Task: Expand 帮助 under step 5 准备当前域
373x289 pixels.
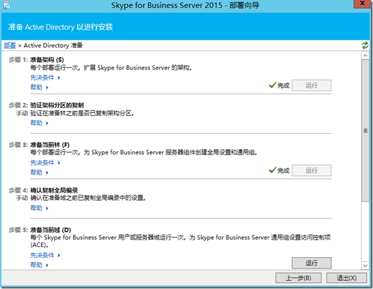Action: point(39,265)
